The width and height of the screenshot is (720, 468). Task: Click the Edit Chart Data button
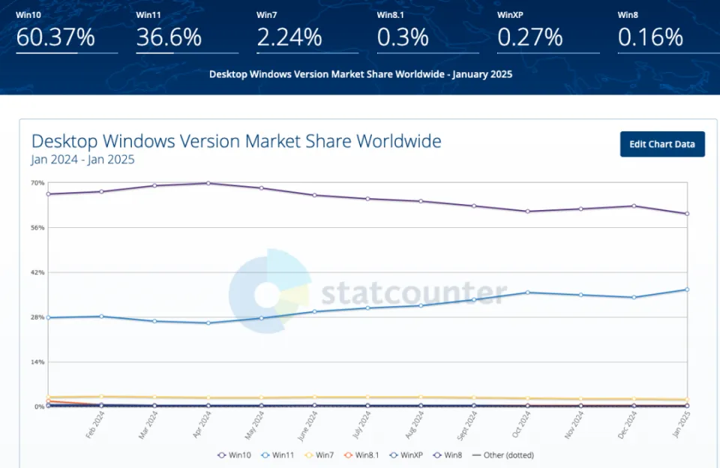(x=662, y=144)
